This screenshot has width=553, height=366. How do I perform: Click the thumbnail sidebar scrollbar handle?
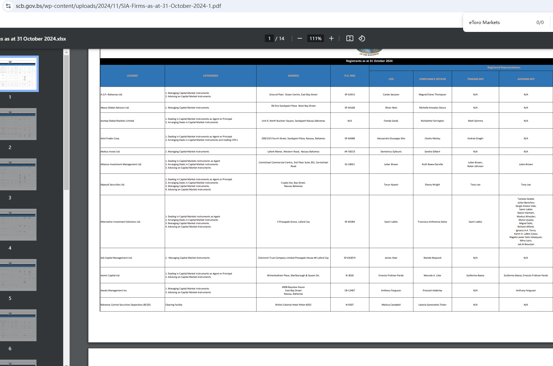67,123
